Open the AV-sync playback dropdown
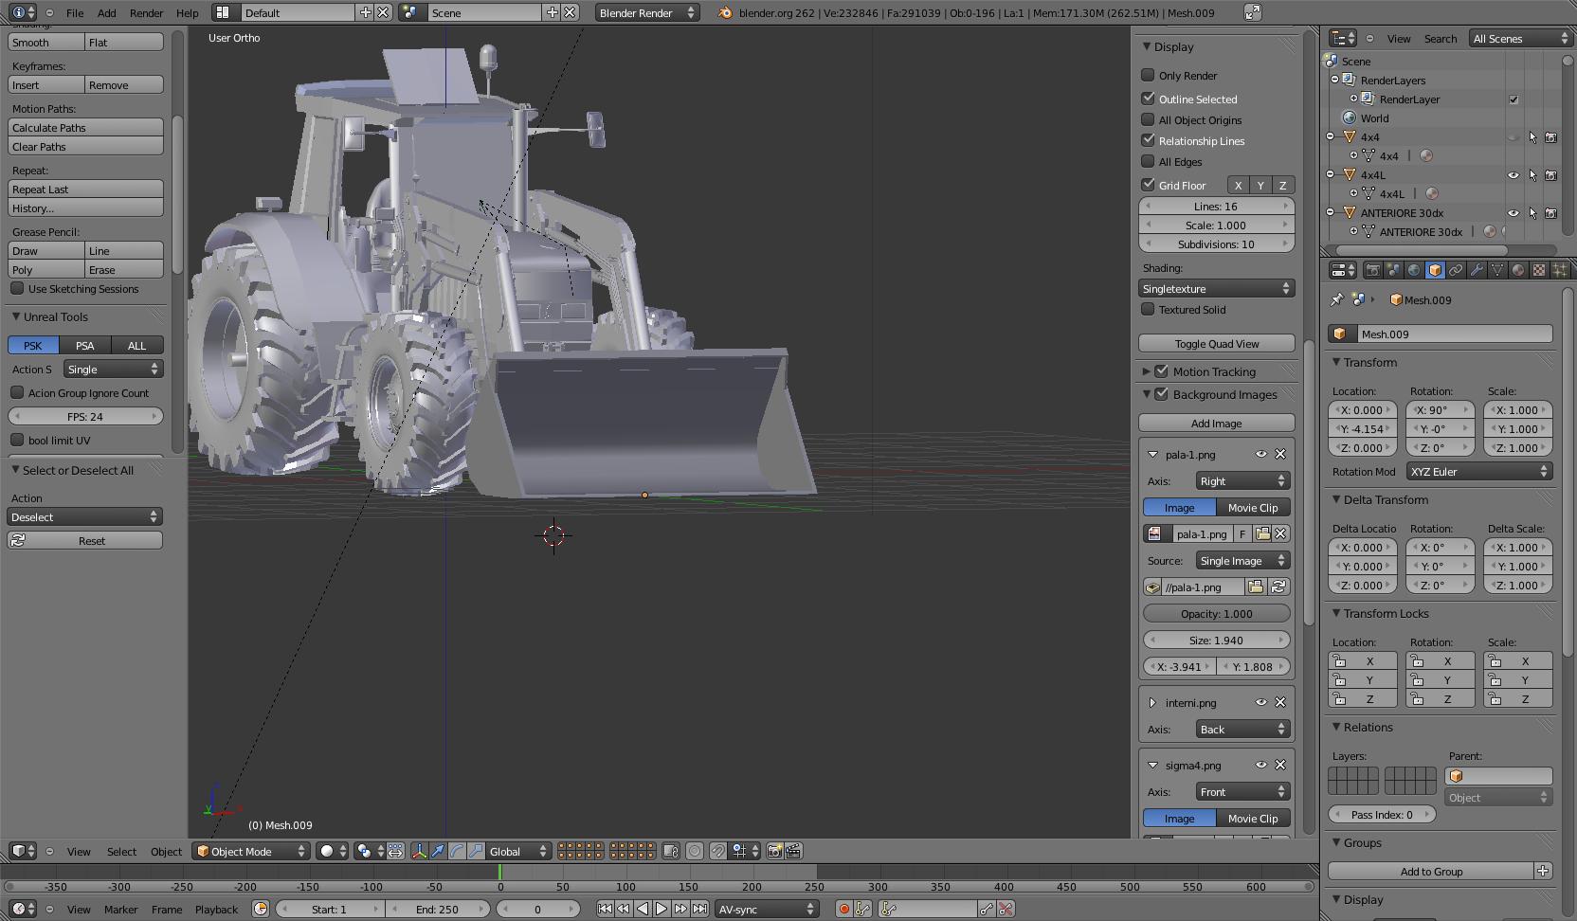The width and height of the screenshot is (1577, 921). pyautogui.click(x=766, y=909)
